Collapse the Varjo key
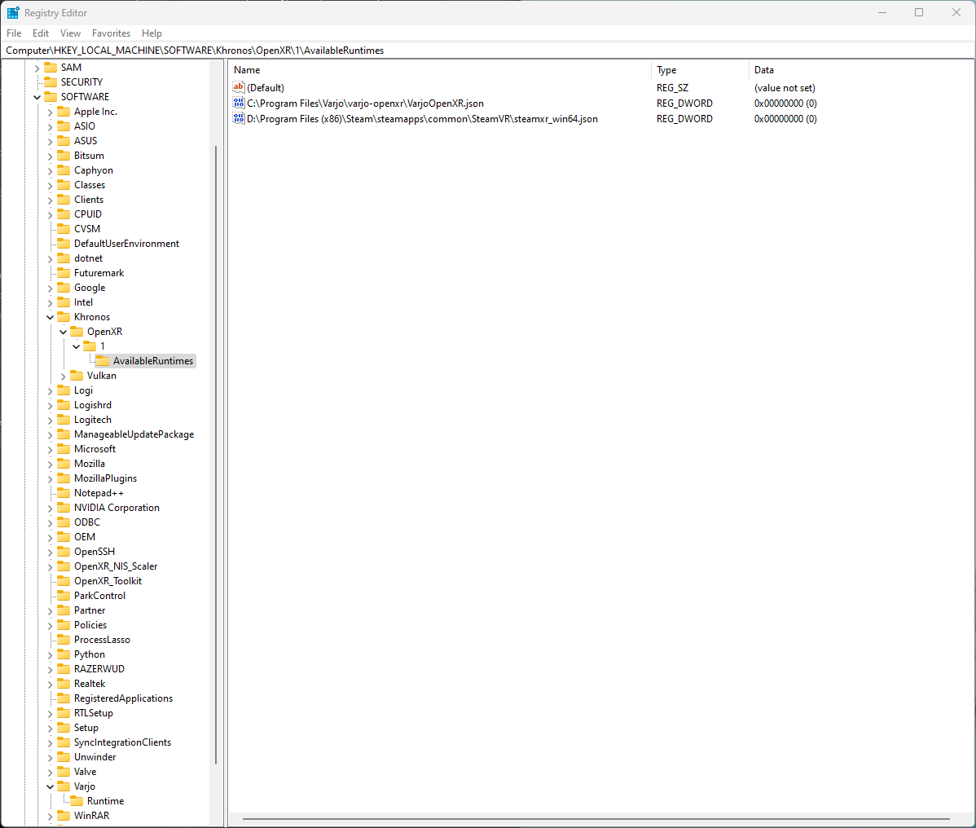The height and width of the screenshot is (828, 976). pos(50,787)
